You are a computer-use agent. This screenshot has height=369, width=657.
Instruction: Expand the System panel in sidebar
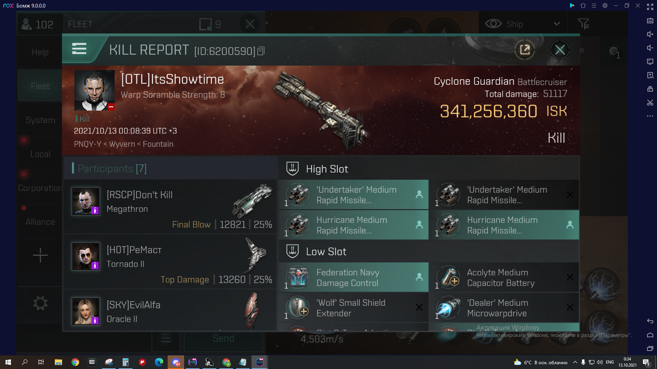40,119
